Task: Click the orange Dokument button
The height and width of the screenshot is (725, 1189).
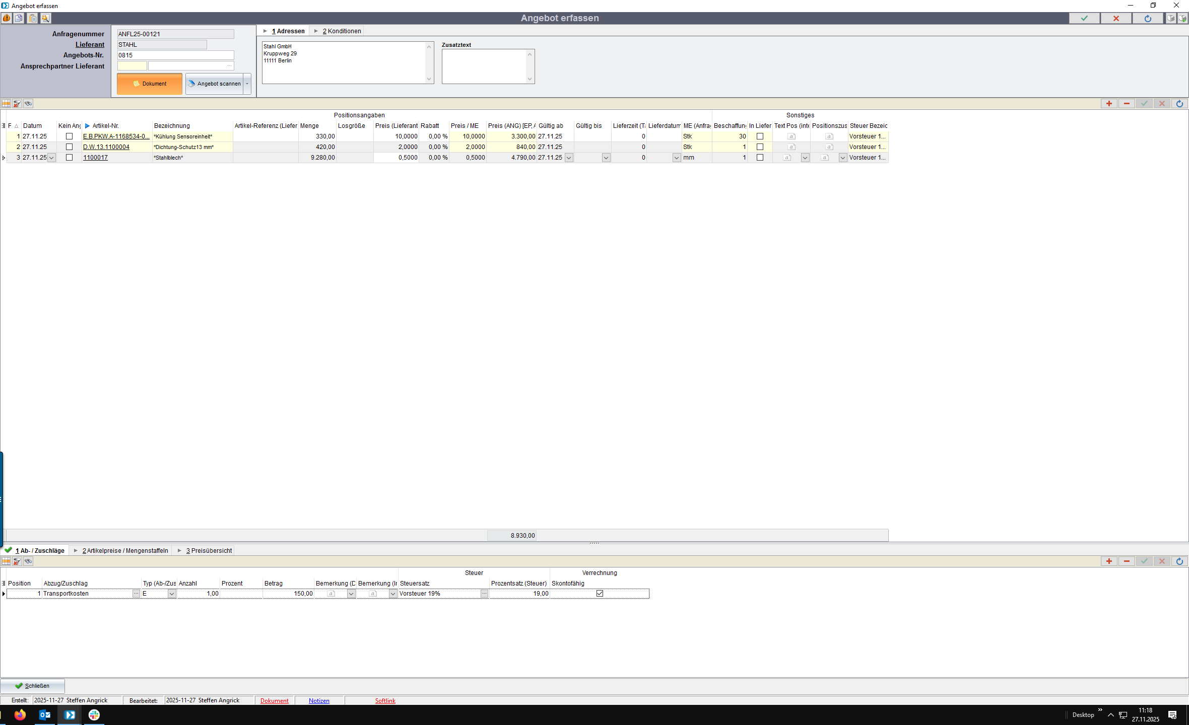Action: 150,84
